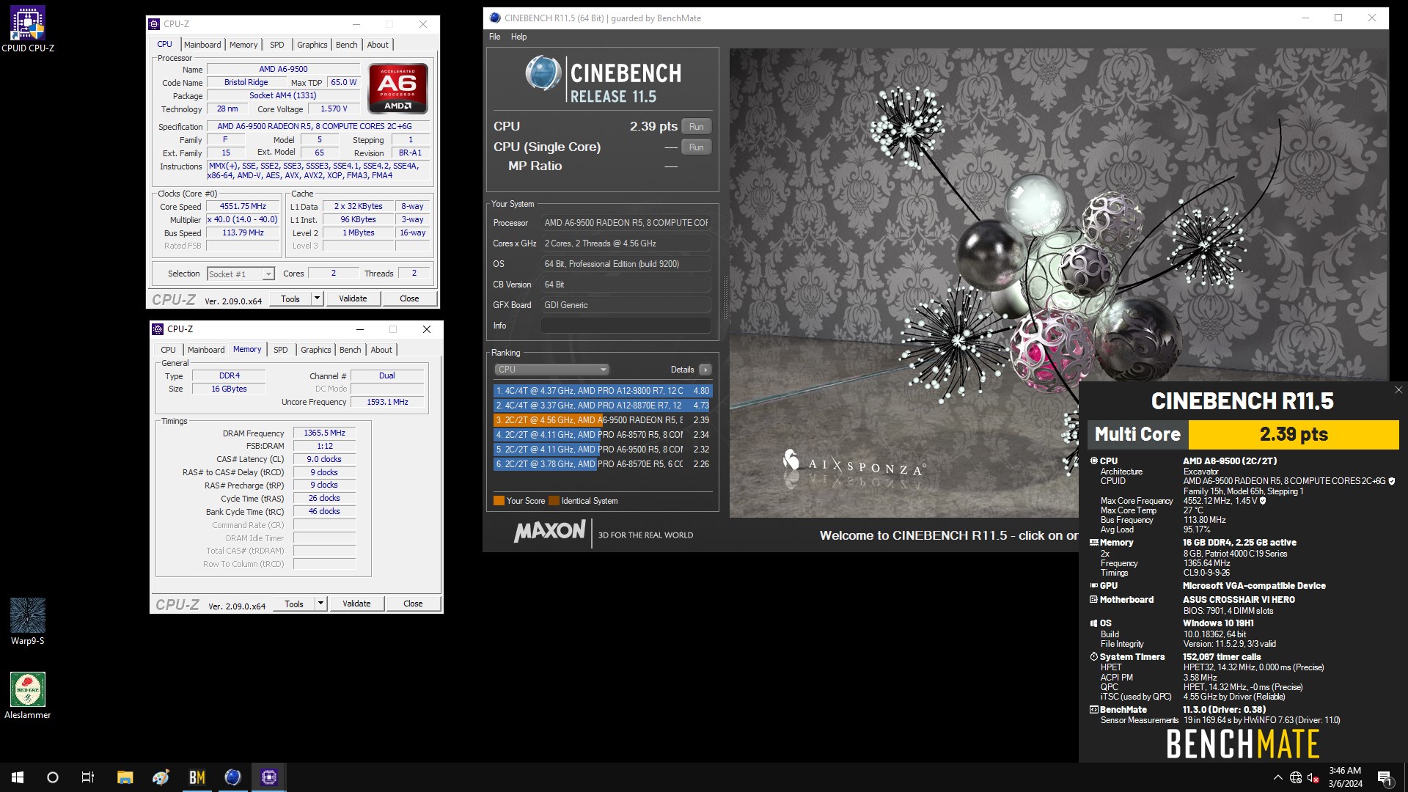1408x792 pixels.
Task: Click Tools button in bottom CPU-Z window
Action: [294, 604]
